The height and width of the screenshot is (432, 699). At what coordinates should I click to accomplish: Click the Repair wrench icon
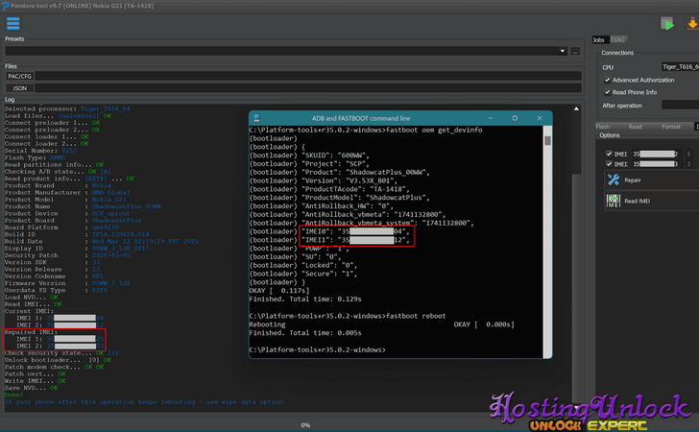[612, 180]
